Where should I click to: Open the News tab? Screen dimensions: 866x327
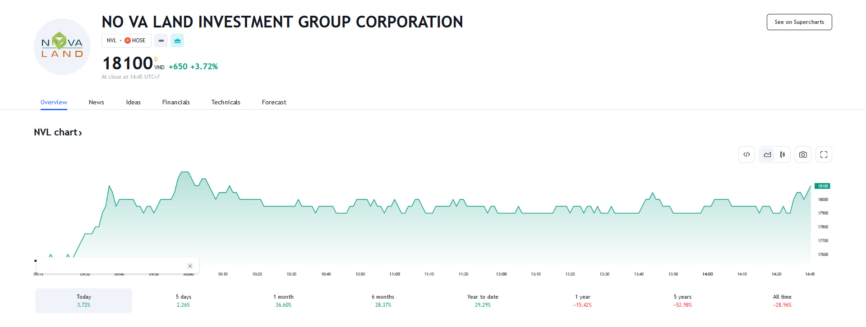coord(96,102)
